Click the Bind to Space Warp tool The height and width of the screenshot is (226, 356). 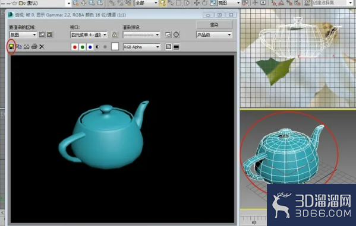tap(128, 3)
